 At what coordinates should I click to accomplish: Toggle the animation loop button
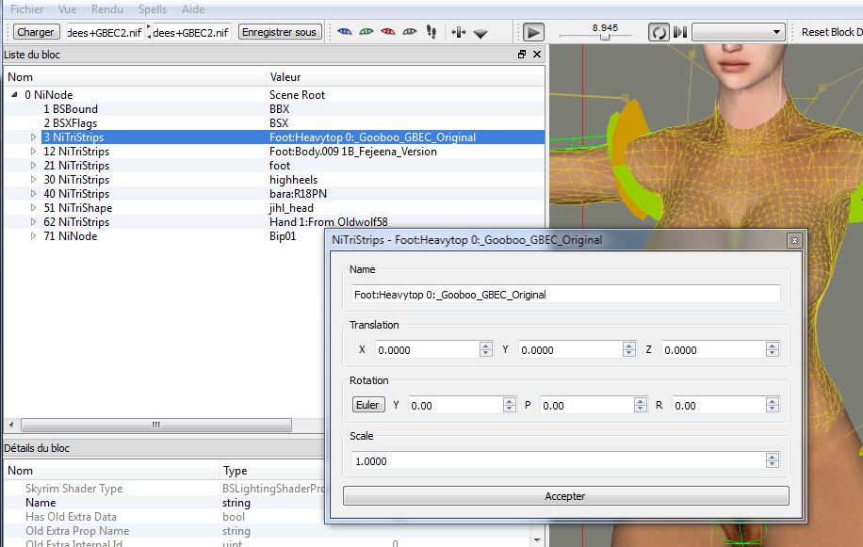659,32
